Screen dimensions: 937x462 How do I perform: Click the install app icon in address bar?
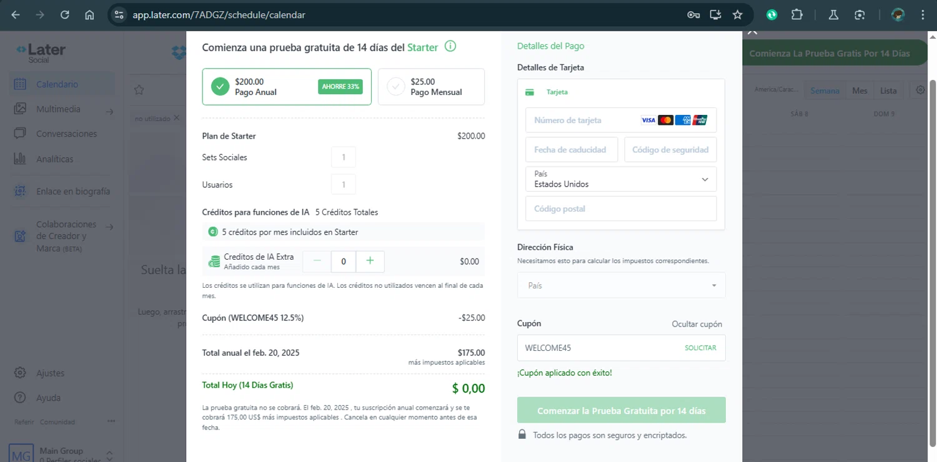(716, 14)
